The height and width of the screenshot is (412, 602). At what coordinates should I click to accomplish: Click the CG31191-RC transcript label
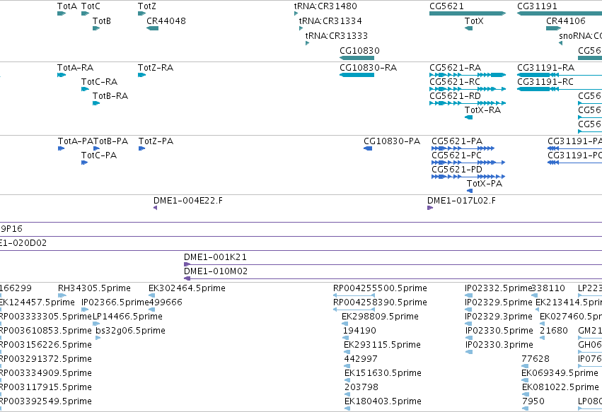[545, 82]
